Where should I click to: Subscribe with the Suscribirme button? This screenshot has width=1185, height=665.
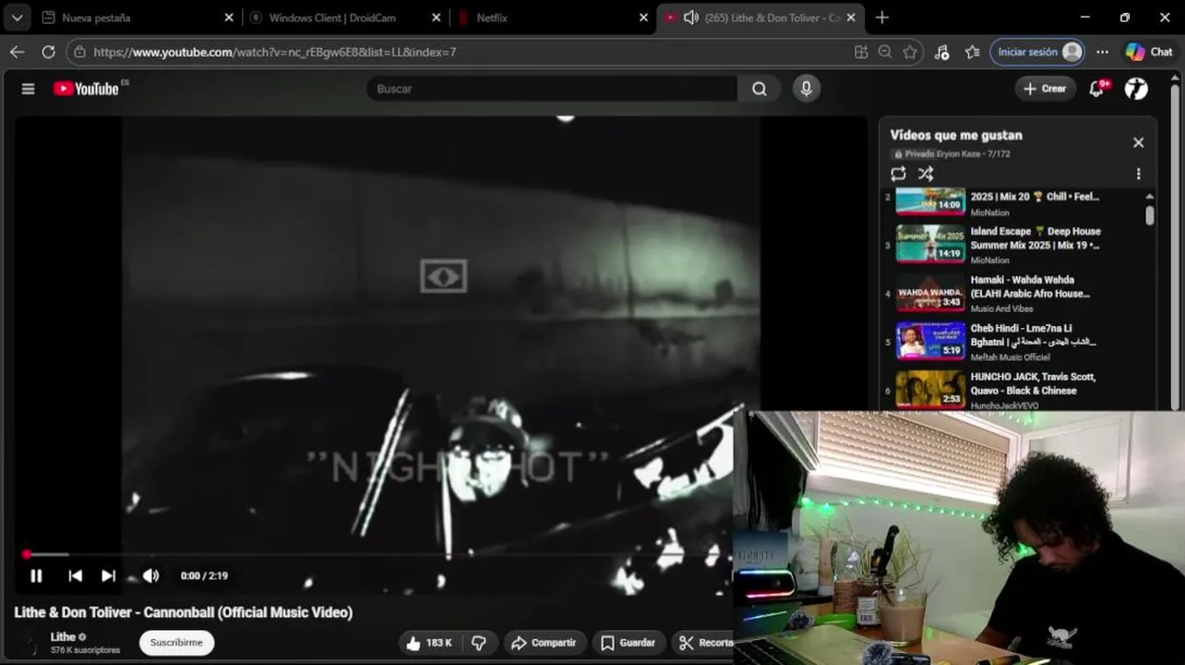pos(176,643)
